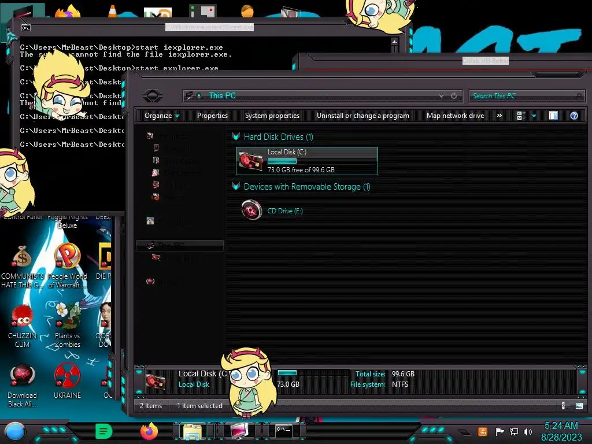Click the '99.6 GB' total size value

(403, 374)
